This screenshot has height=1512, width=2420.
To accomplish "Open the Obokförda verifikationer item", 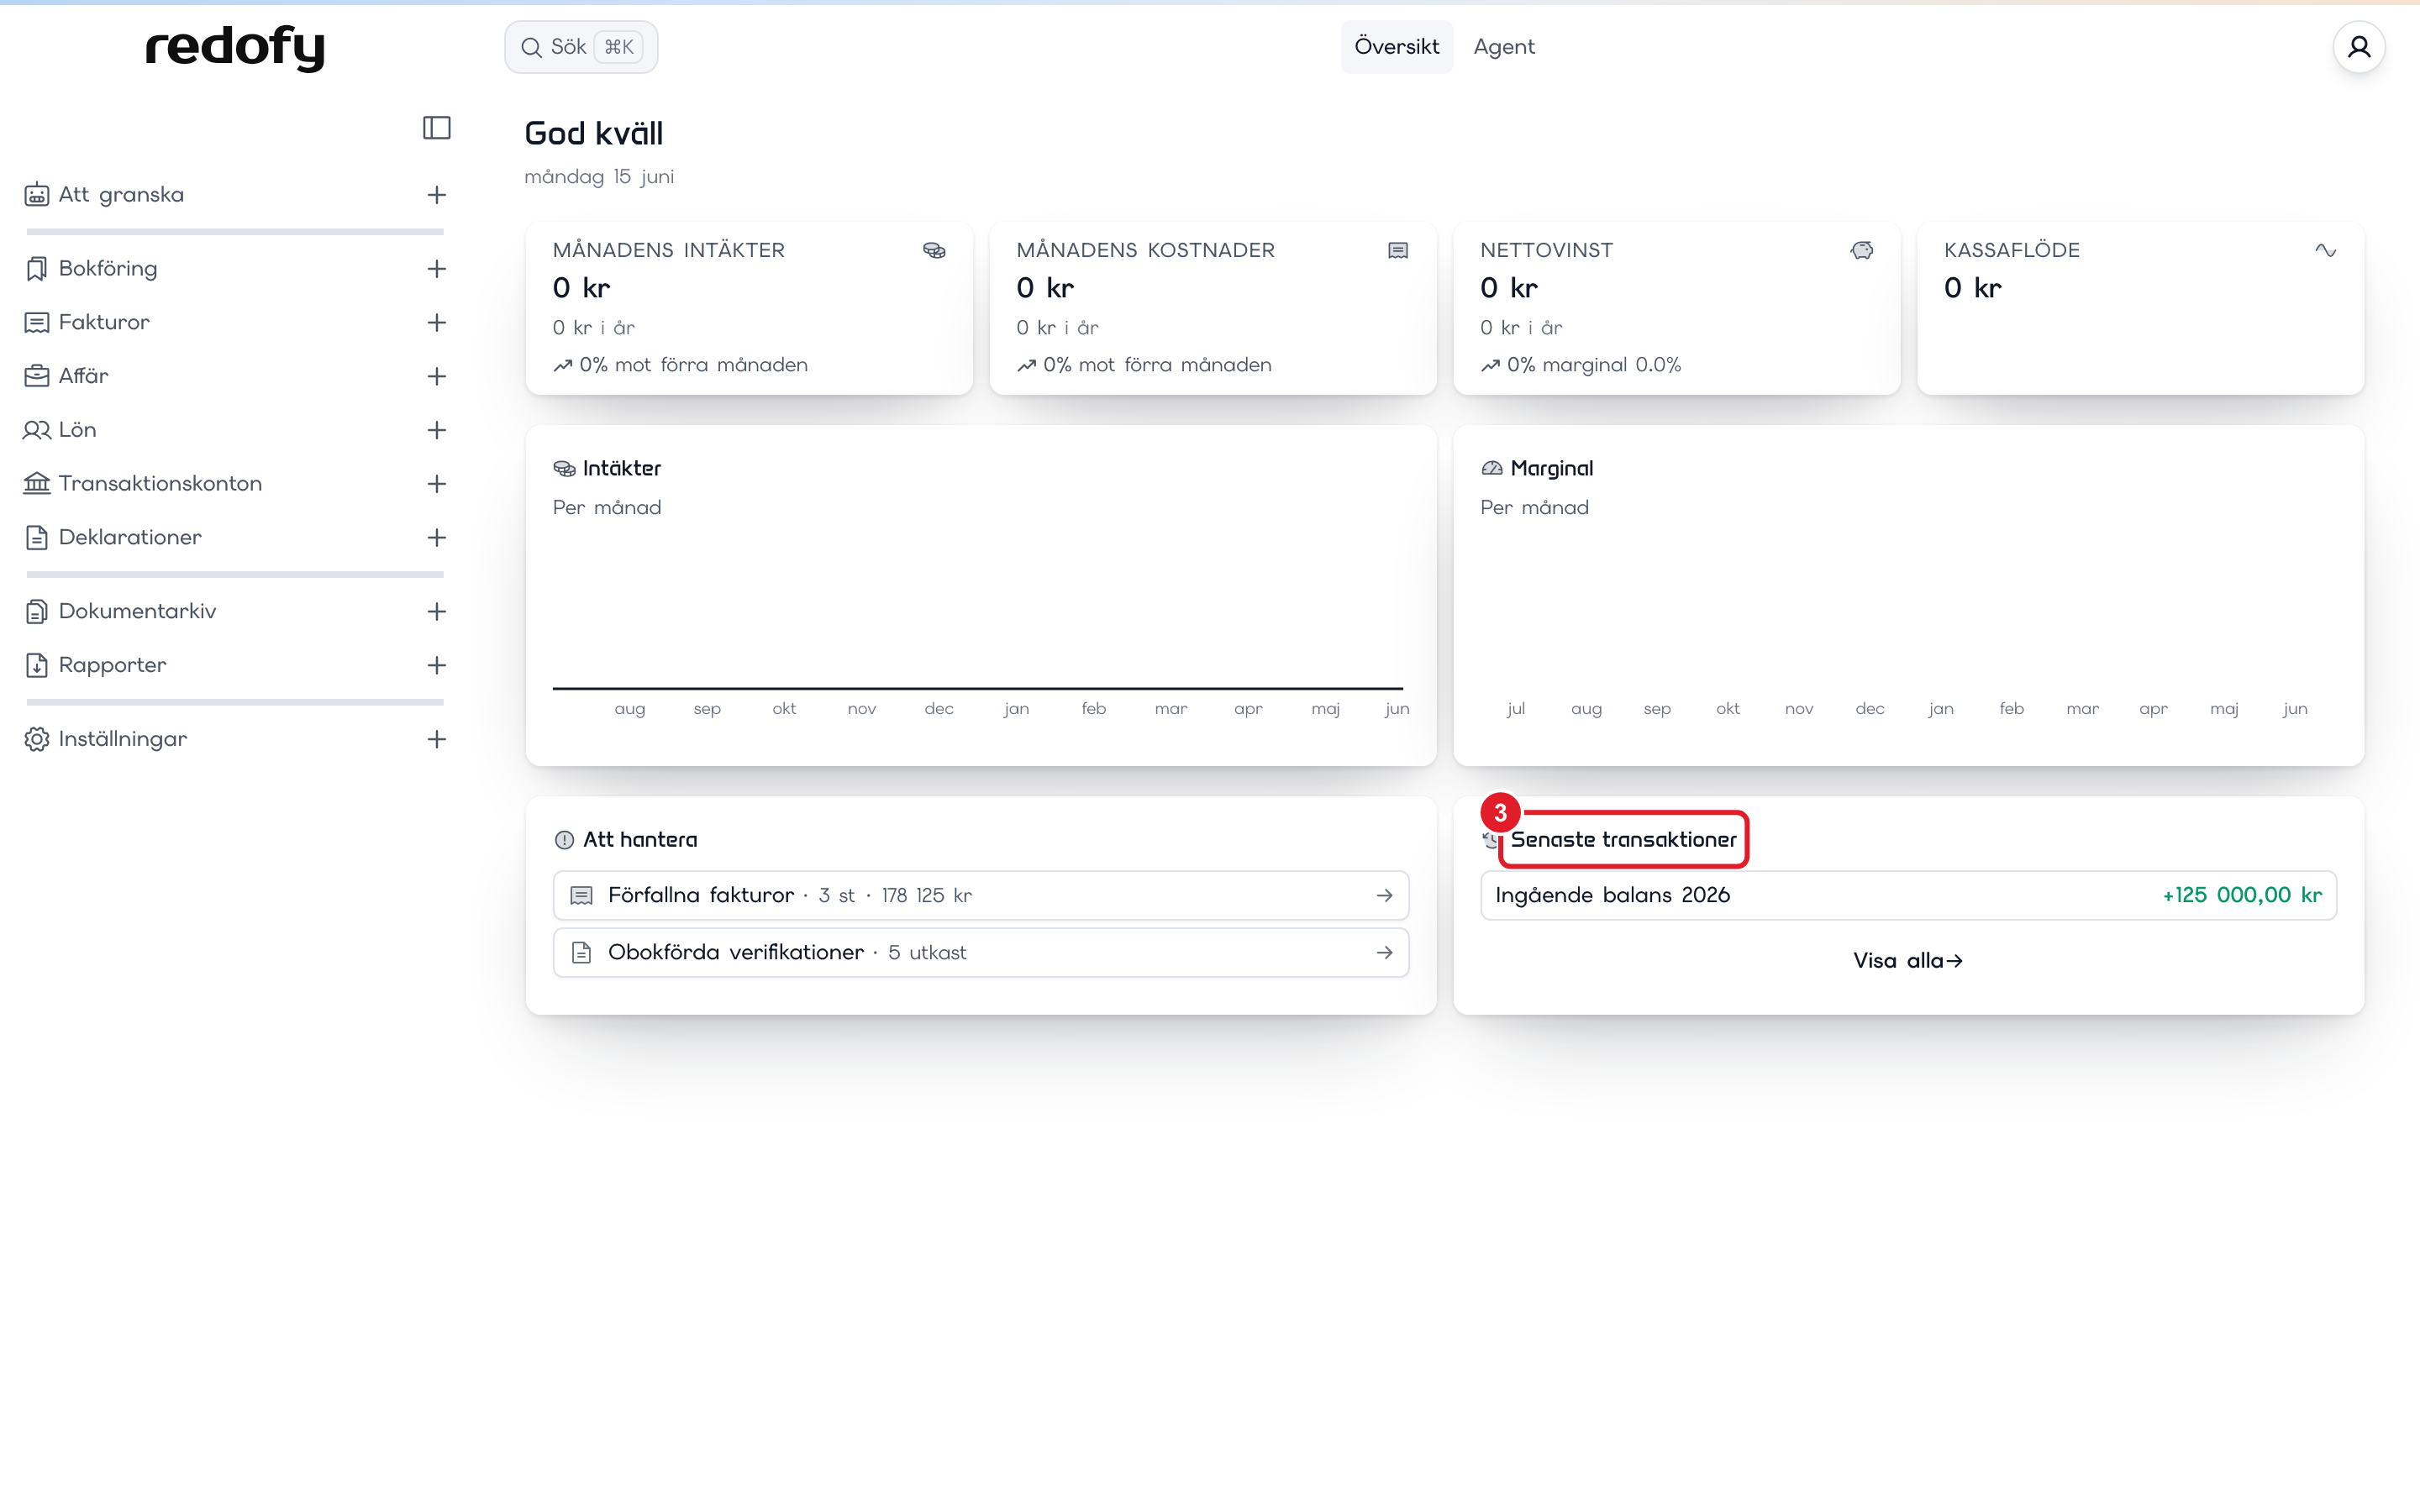I will [981, 953].
